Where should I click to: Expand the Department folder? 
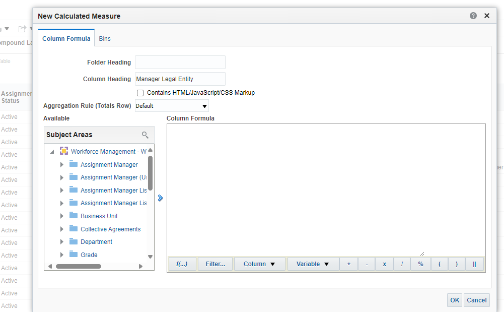(62, 241)
